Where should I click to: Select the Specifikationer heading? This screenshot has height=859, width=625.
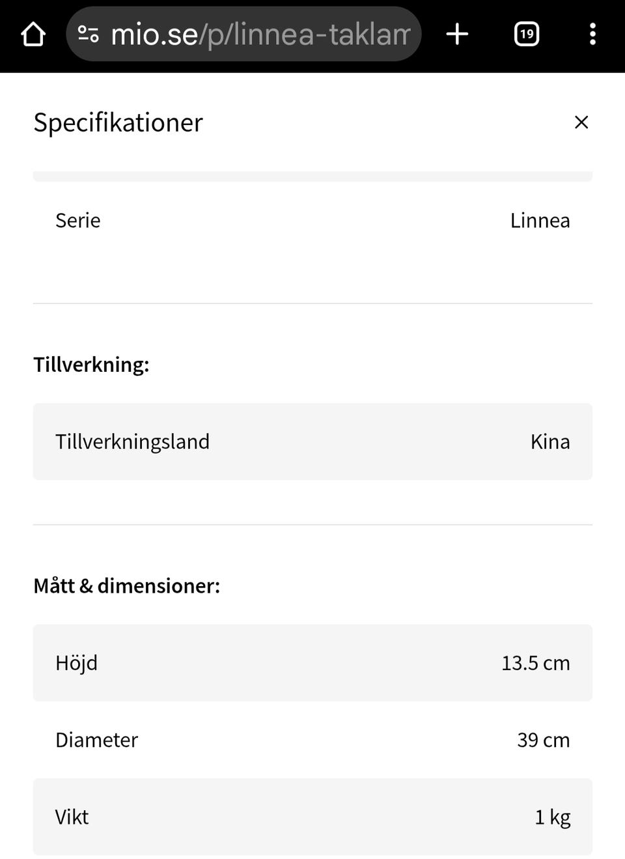coord(118,122)
